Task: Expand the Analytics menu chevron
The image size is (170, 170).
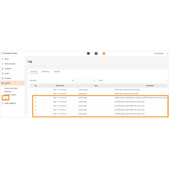Action: pos(22,78)
